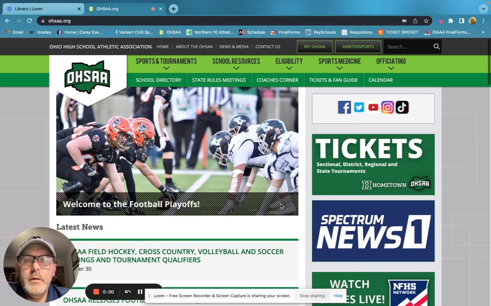Viewport: 491px width, 306px height.
Task: Open the TICKET SPICKET bookmark
Action: click(x=398, y=32)
